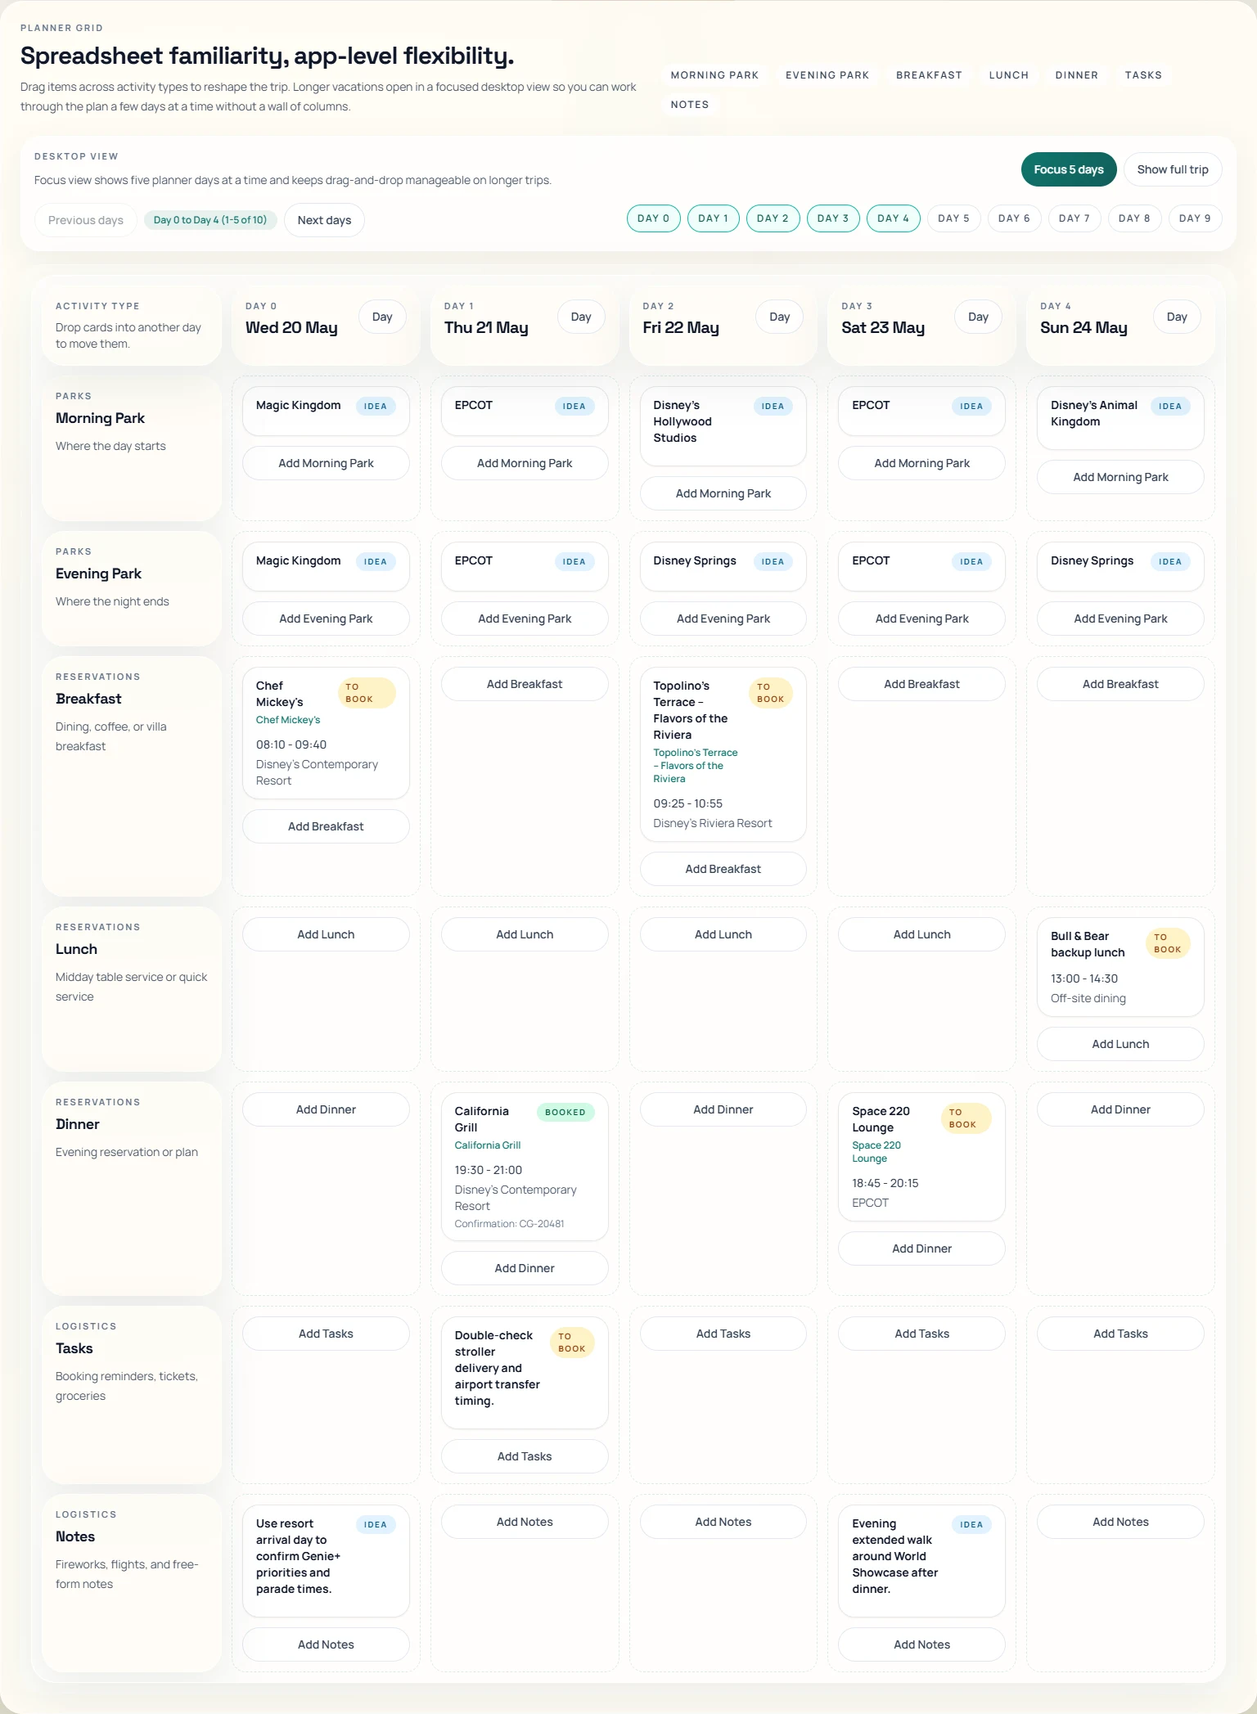Add Notes on Fri 22 May

[723, 1522]
